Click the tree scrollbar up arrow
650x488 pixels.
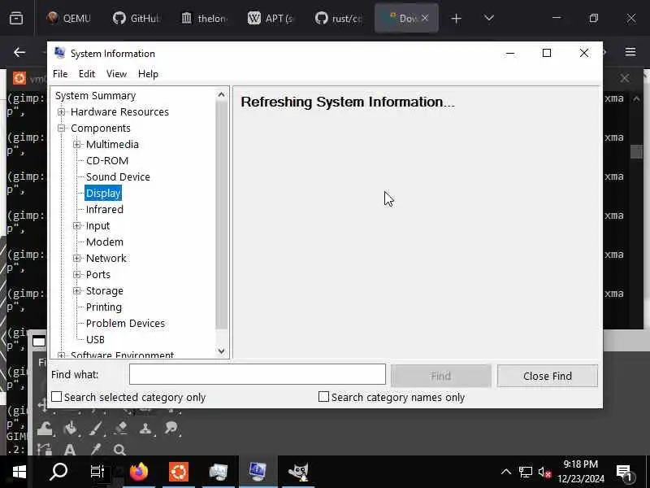221,95
